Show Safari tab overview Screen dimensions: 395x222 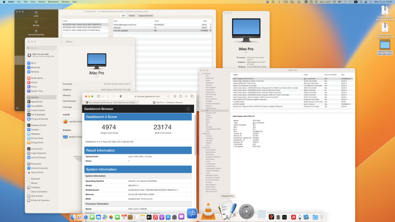click(x=192, y=96)
